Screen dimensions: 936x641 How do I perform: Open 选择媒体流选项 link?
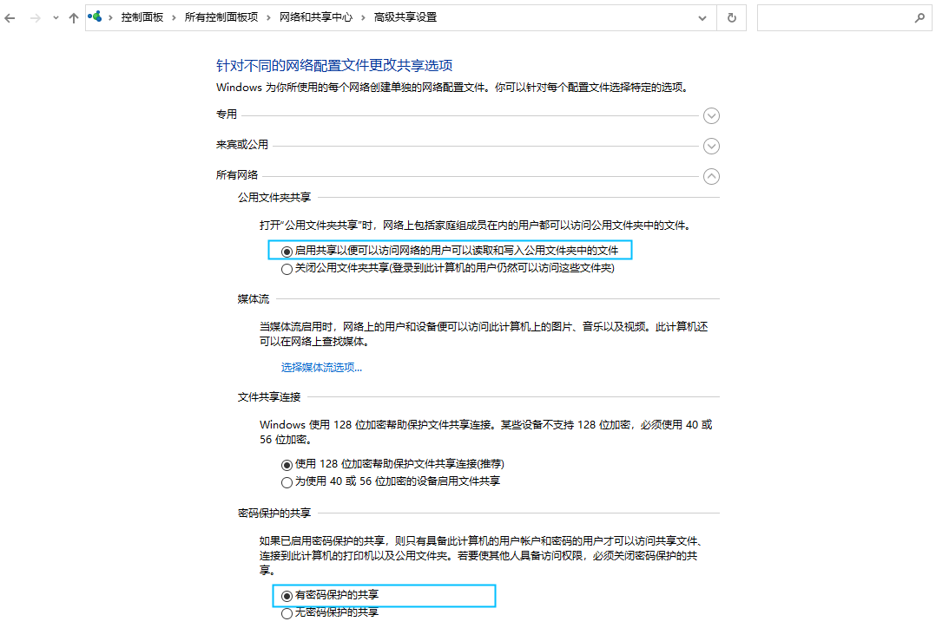pos(322,367)
